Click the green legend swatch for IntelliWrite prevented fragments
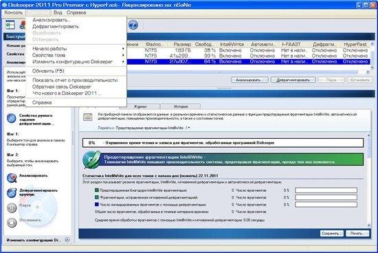The image size is (378, 253). coord(97,190)
